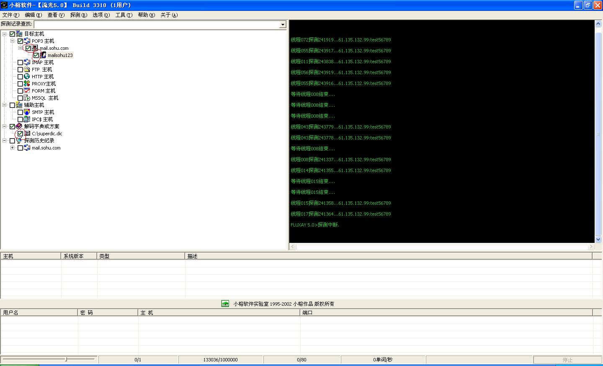Screen dimensions: 603x366
Task: Click the log pane scroll-up arrow
Action: 598,24
